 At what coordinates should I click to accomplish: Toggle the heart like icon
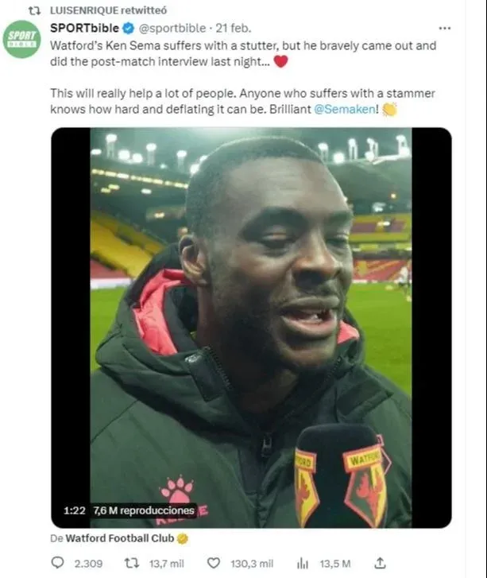pyautogui.click(x=213, y=563)
